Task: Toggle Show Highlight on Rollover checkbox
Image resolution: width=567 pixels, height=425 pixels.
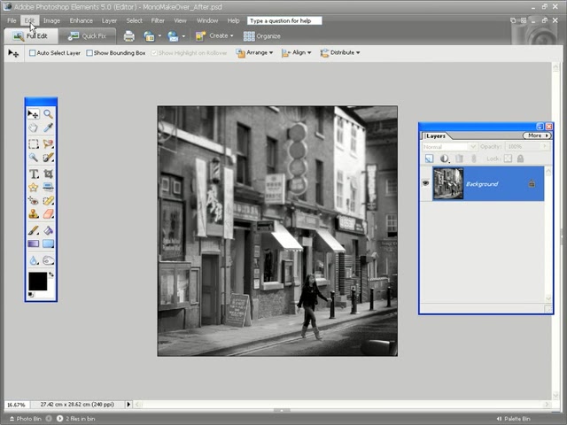Action: pos(154,53)
